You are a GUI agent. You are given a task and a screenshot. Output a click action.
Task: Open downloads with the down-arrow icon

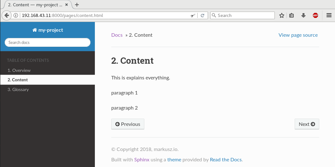coord(303,15)
